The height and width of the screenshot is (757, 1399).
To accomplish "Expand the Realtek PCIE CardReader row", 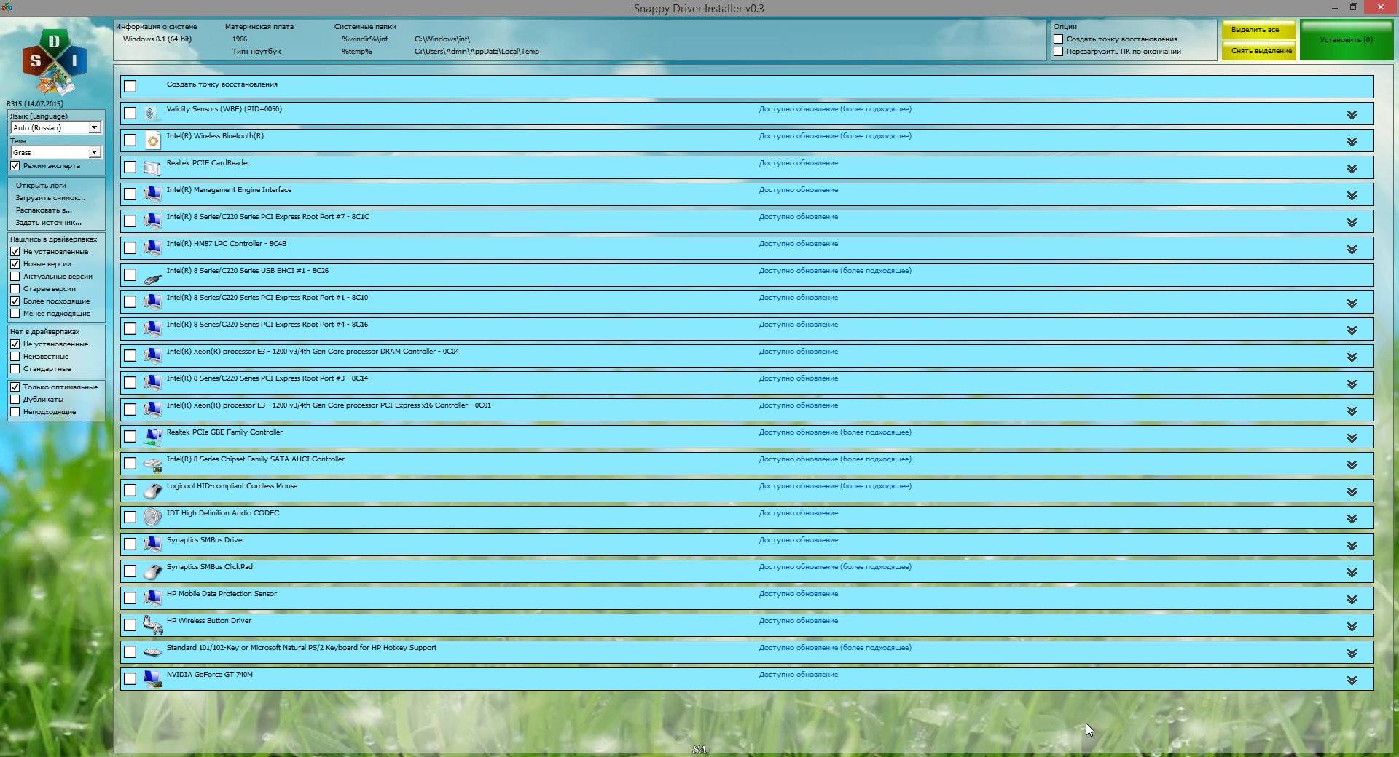I will pyautogui.click(x=1352, y=169).
